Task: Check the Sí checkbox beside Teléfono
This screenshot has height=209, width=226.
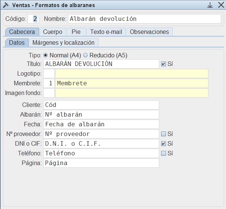Action: (163, 153)
